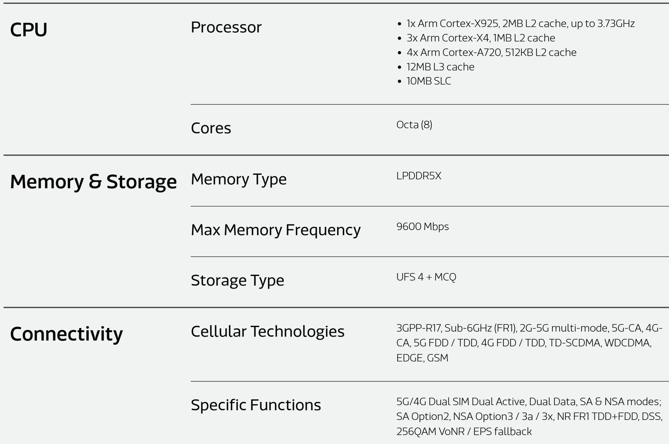Click the CPU section heading
Image resolution: width=669 pixels, height=444 pixels.
29,30
